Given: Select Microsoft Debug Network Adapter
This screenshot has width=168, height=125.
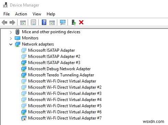Looking at the screenshot, I should coord(59,69).
